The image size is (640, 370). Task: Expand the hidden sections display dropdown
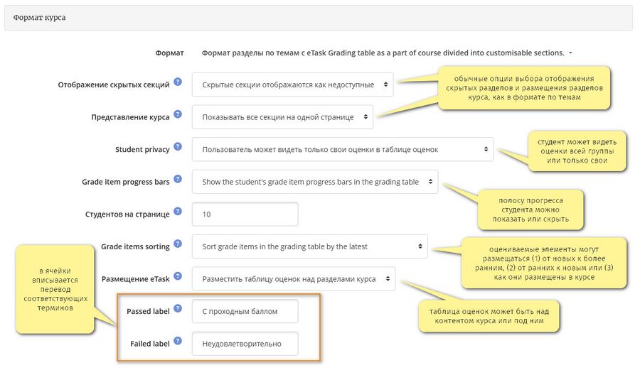click(x=293, y=85)
